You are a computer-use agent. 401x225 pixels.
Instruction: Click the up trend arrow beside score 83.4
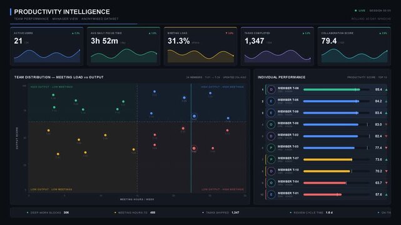point(386,113)
